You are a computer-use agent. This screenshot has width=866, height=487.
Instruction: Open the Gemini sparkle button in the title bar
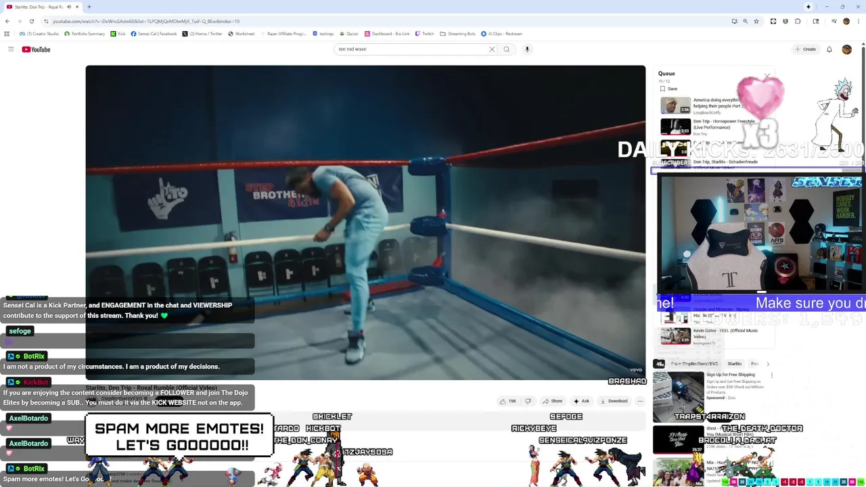tap(808, 7)
